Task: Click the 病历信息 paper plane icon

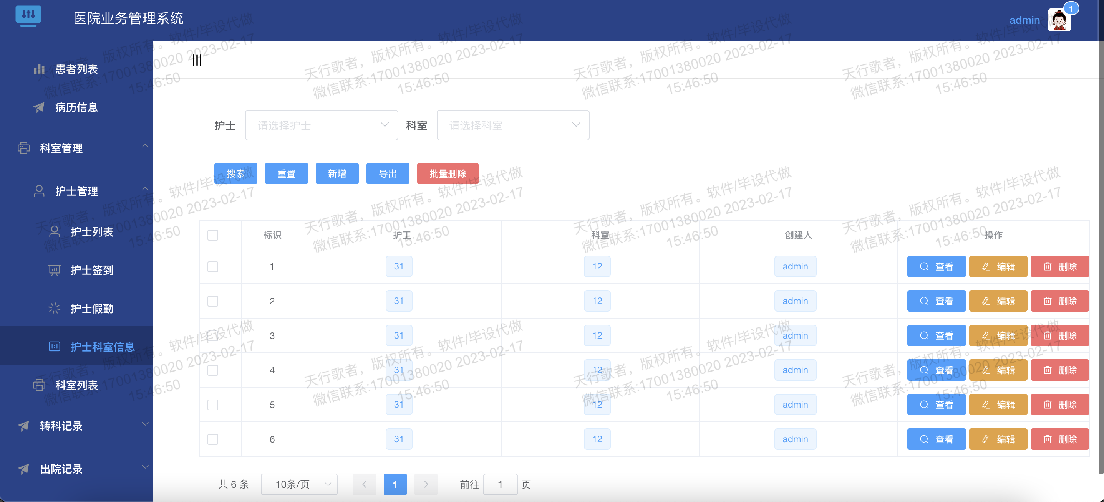Action: pyautogui.click(x=39, y=107)
